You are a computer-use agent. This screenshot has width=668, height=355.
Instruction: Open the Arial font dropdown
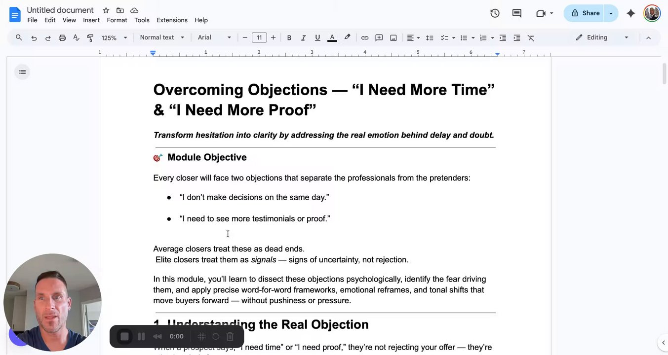[x=214, y=37]
